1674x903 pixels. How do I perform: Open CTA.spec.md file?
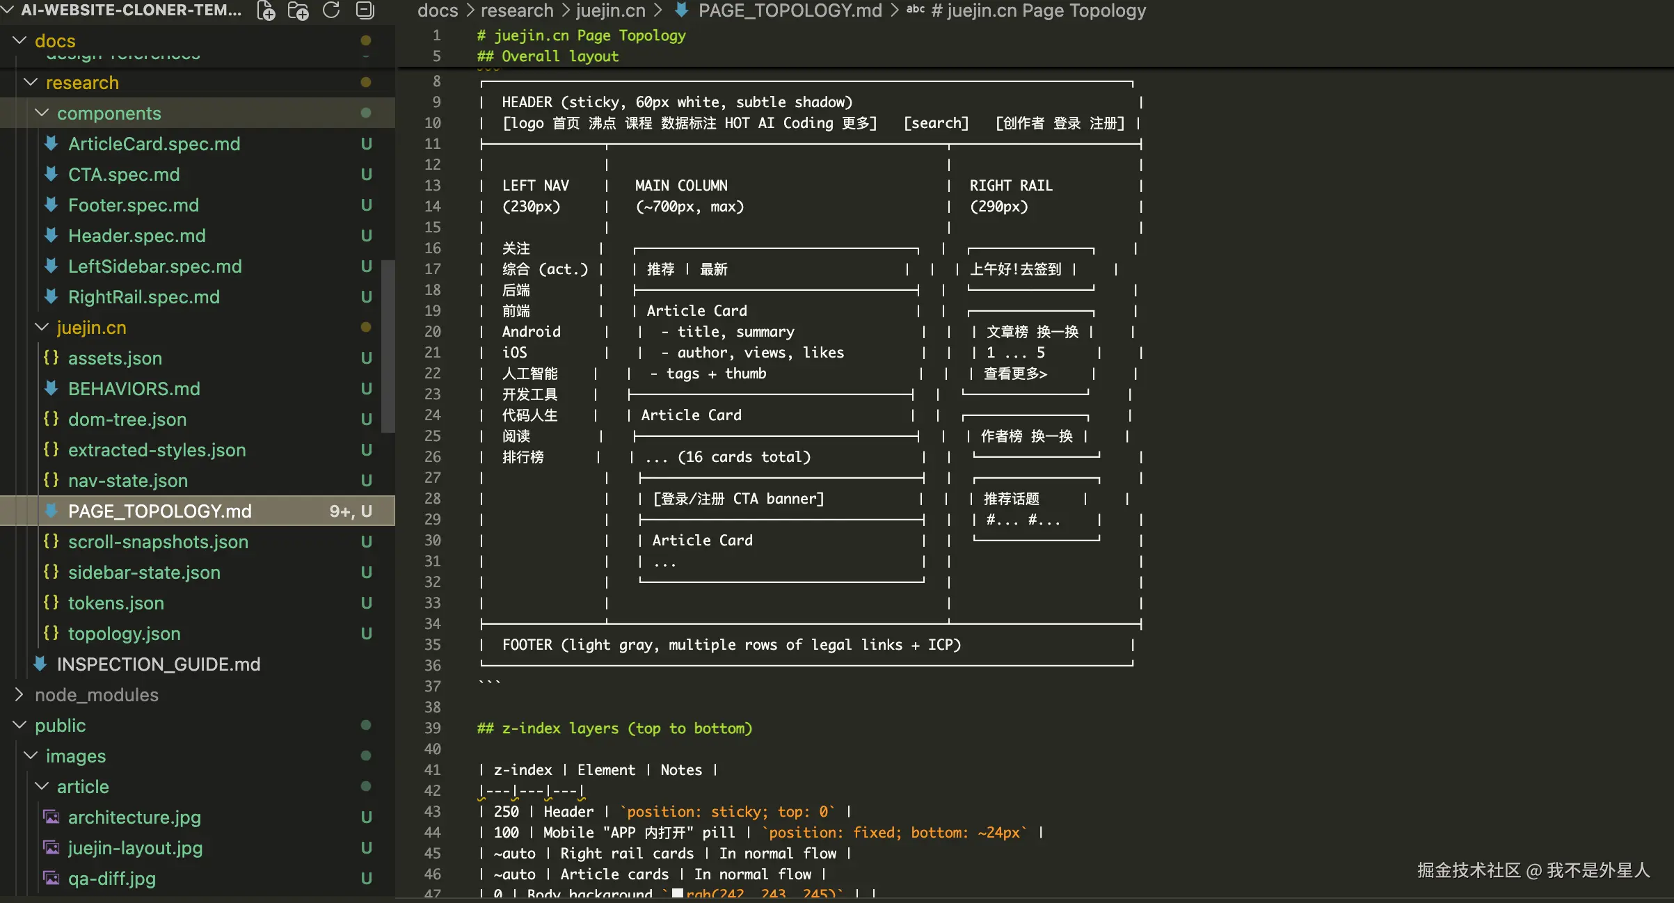click(124, 174)
